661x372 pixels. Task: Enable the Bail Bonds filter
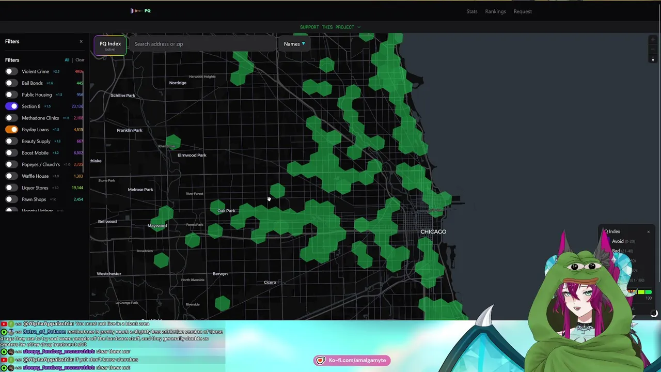click(11, 83)
